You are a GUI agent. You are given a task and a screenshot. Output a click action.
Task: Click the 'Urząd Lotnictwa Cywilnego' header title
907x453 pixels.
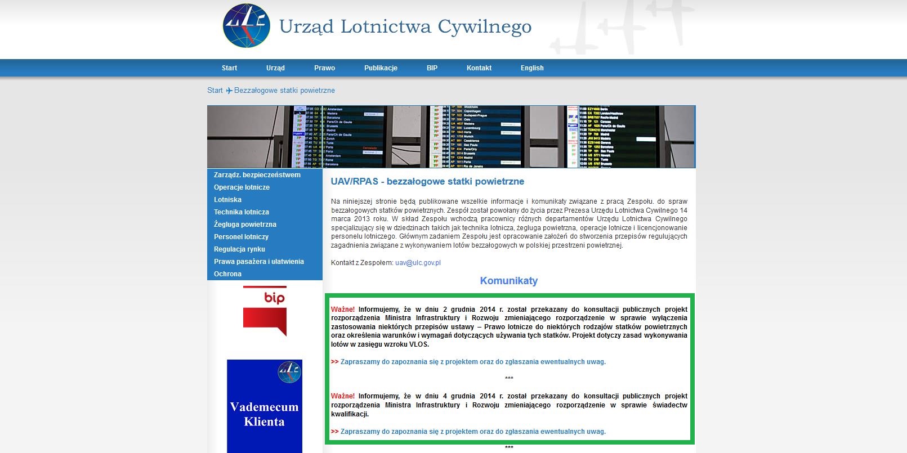click(405, 26)
